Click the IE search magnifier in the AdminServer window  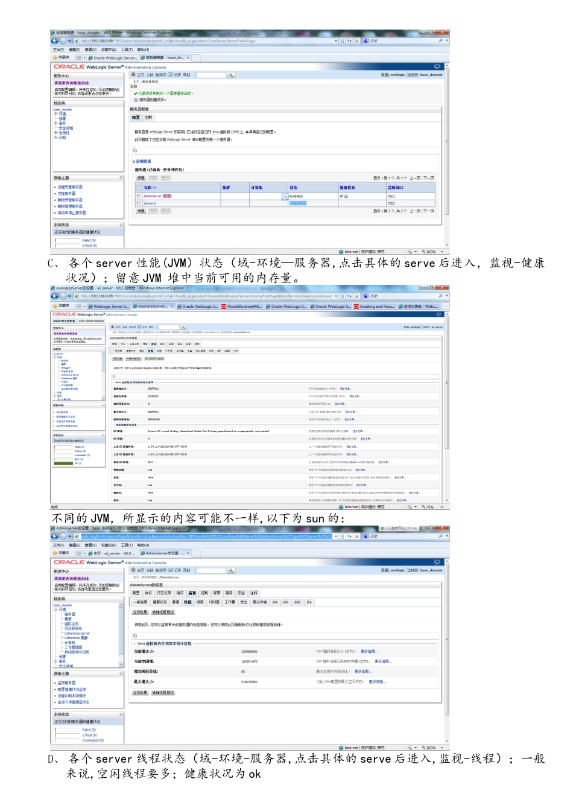click(x=441, y=536)
